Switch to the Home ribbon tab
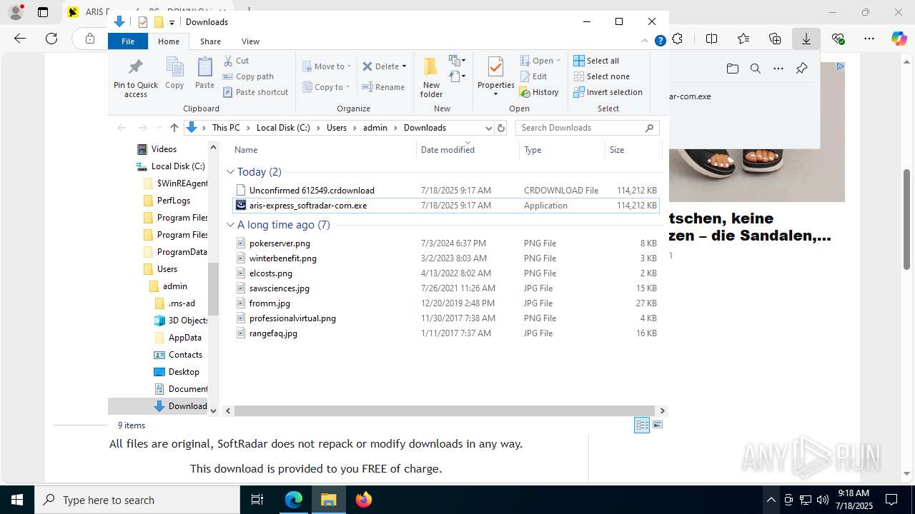 [x=169, y=41]
